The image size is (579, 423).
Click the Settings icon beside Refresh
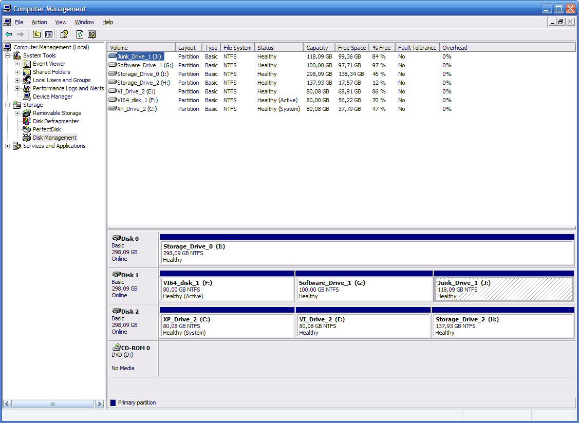click(x=92, y=34)
